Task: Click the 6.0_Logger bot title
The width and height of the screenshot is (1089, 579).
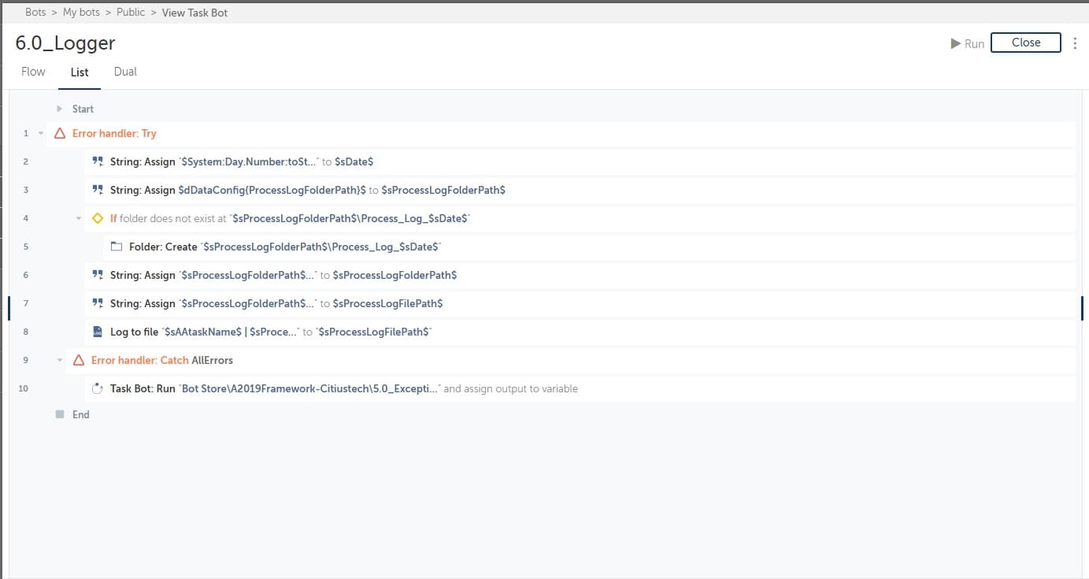Action: [65, 43]
